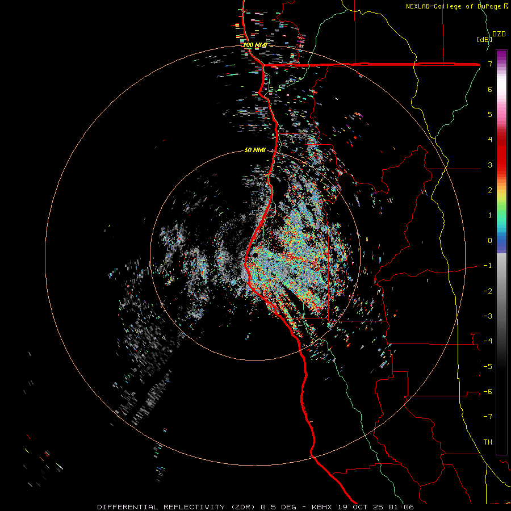Click the -4 dB scale value
This screenshot has width=511, height=511.
pos(488,341)
